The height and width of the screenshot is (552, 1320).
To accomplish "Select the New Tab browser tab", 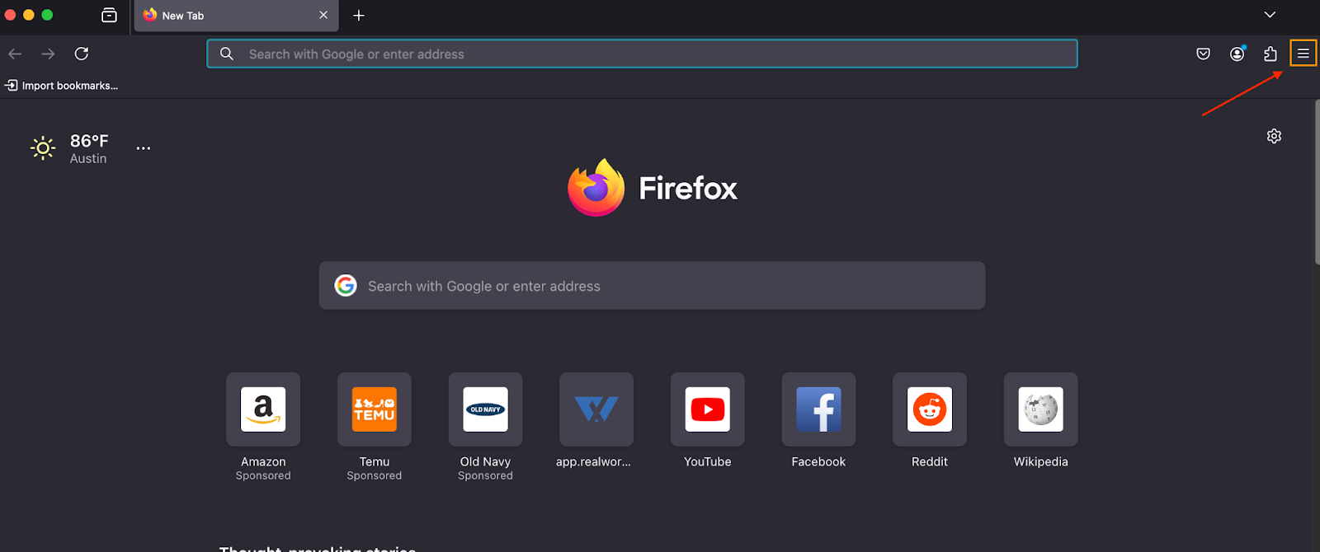I will (x=236, y=16).
